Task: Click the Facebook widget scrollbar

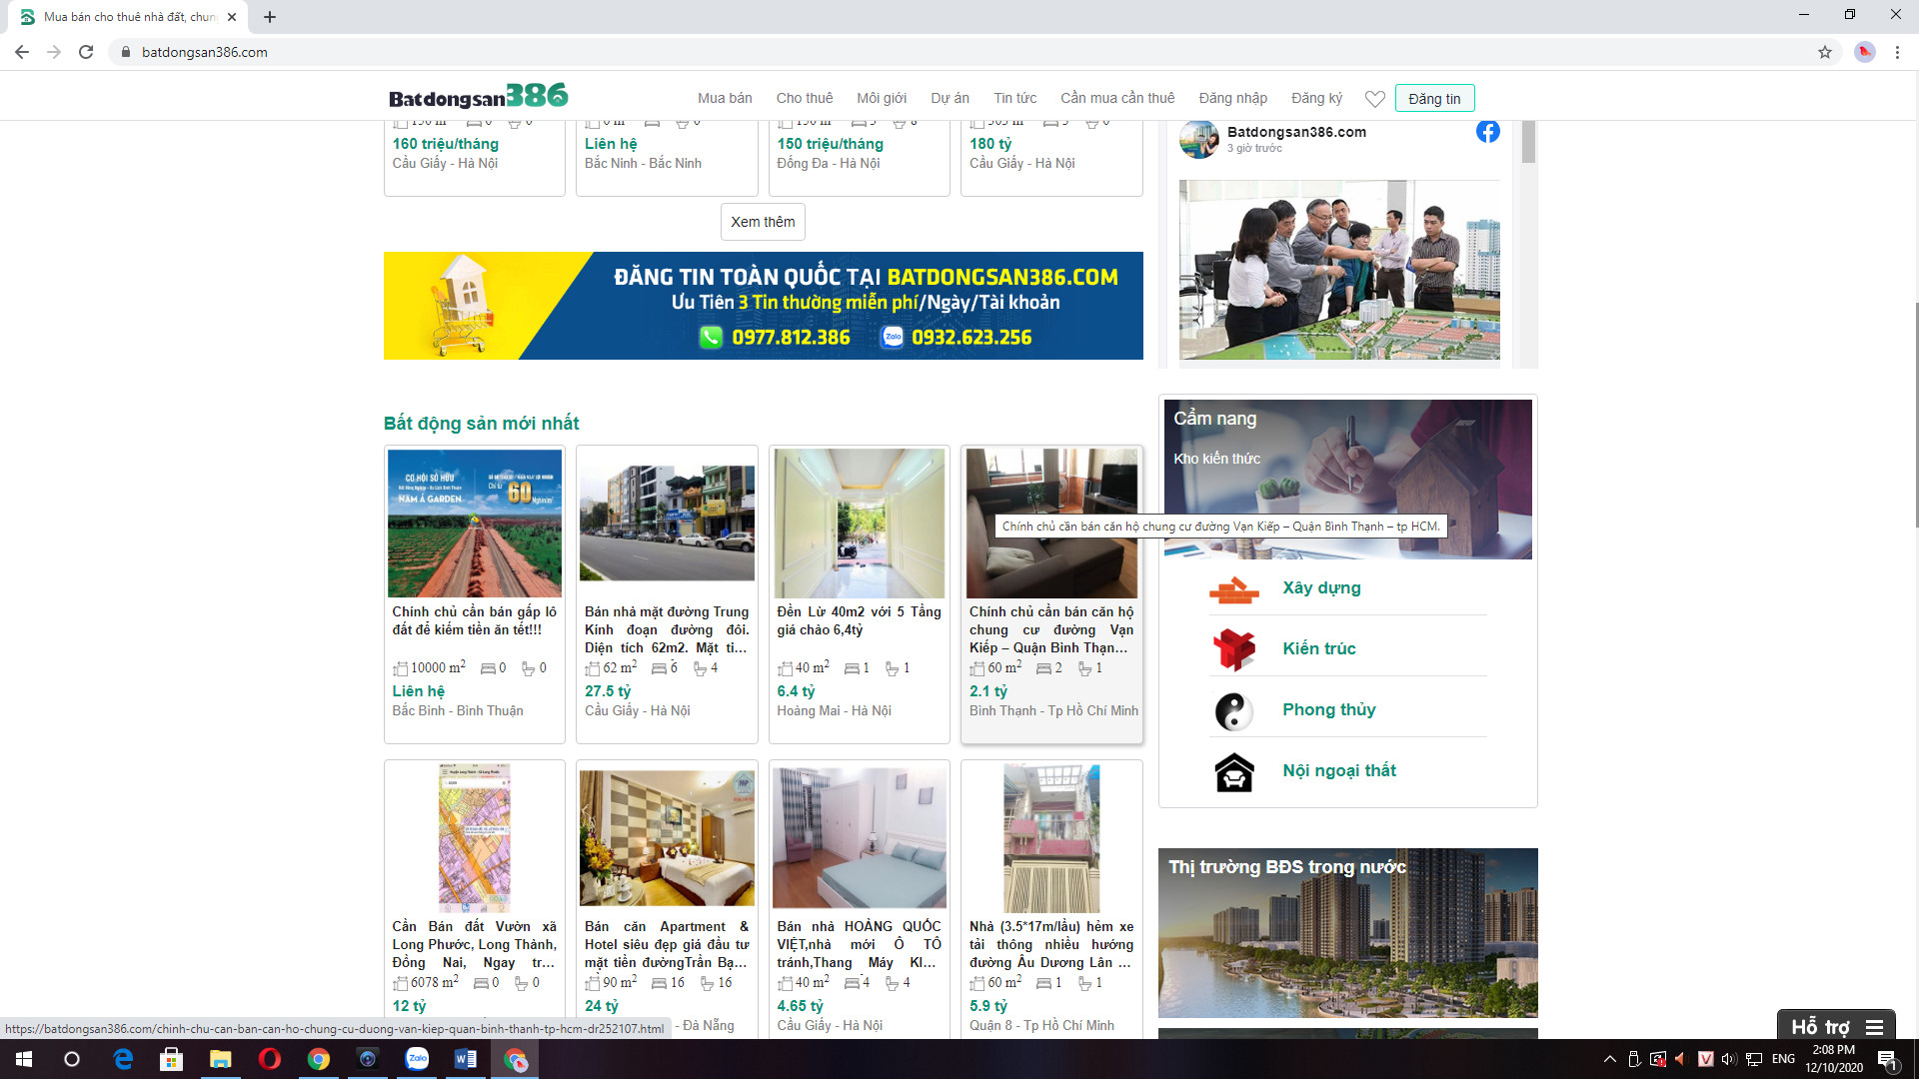Action: click(x=1528, y=142)
